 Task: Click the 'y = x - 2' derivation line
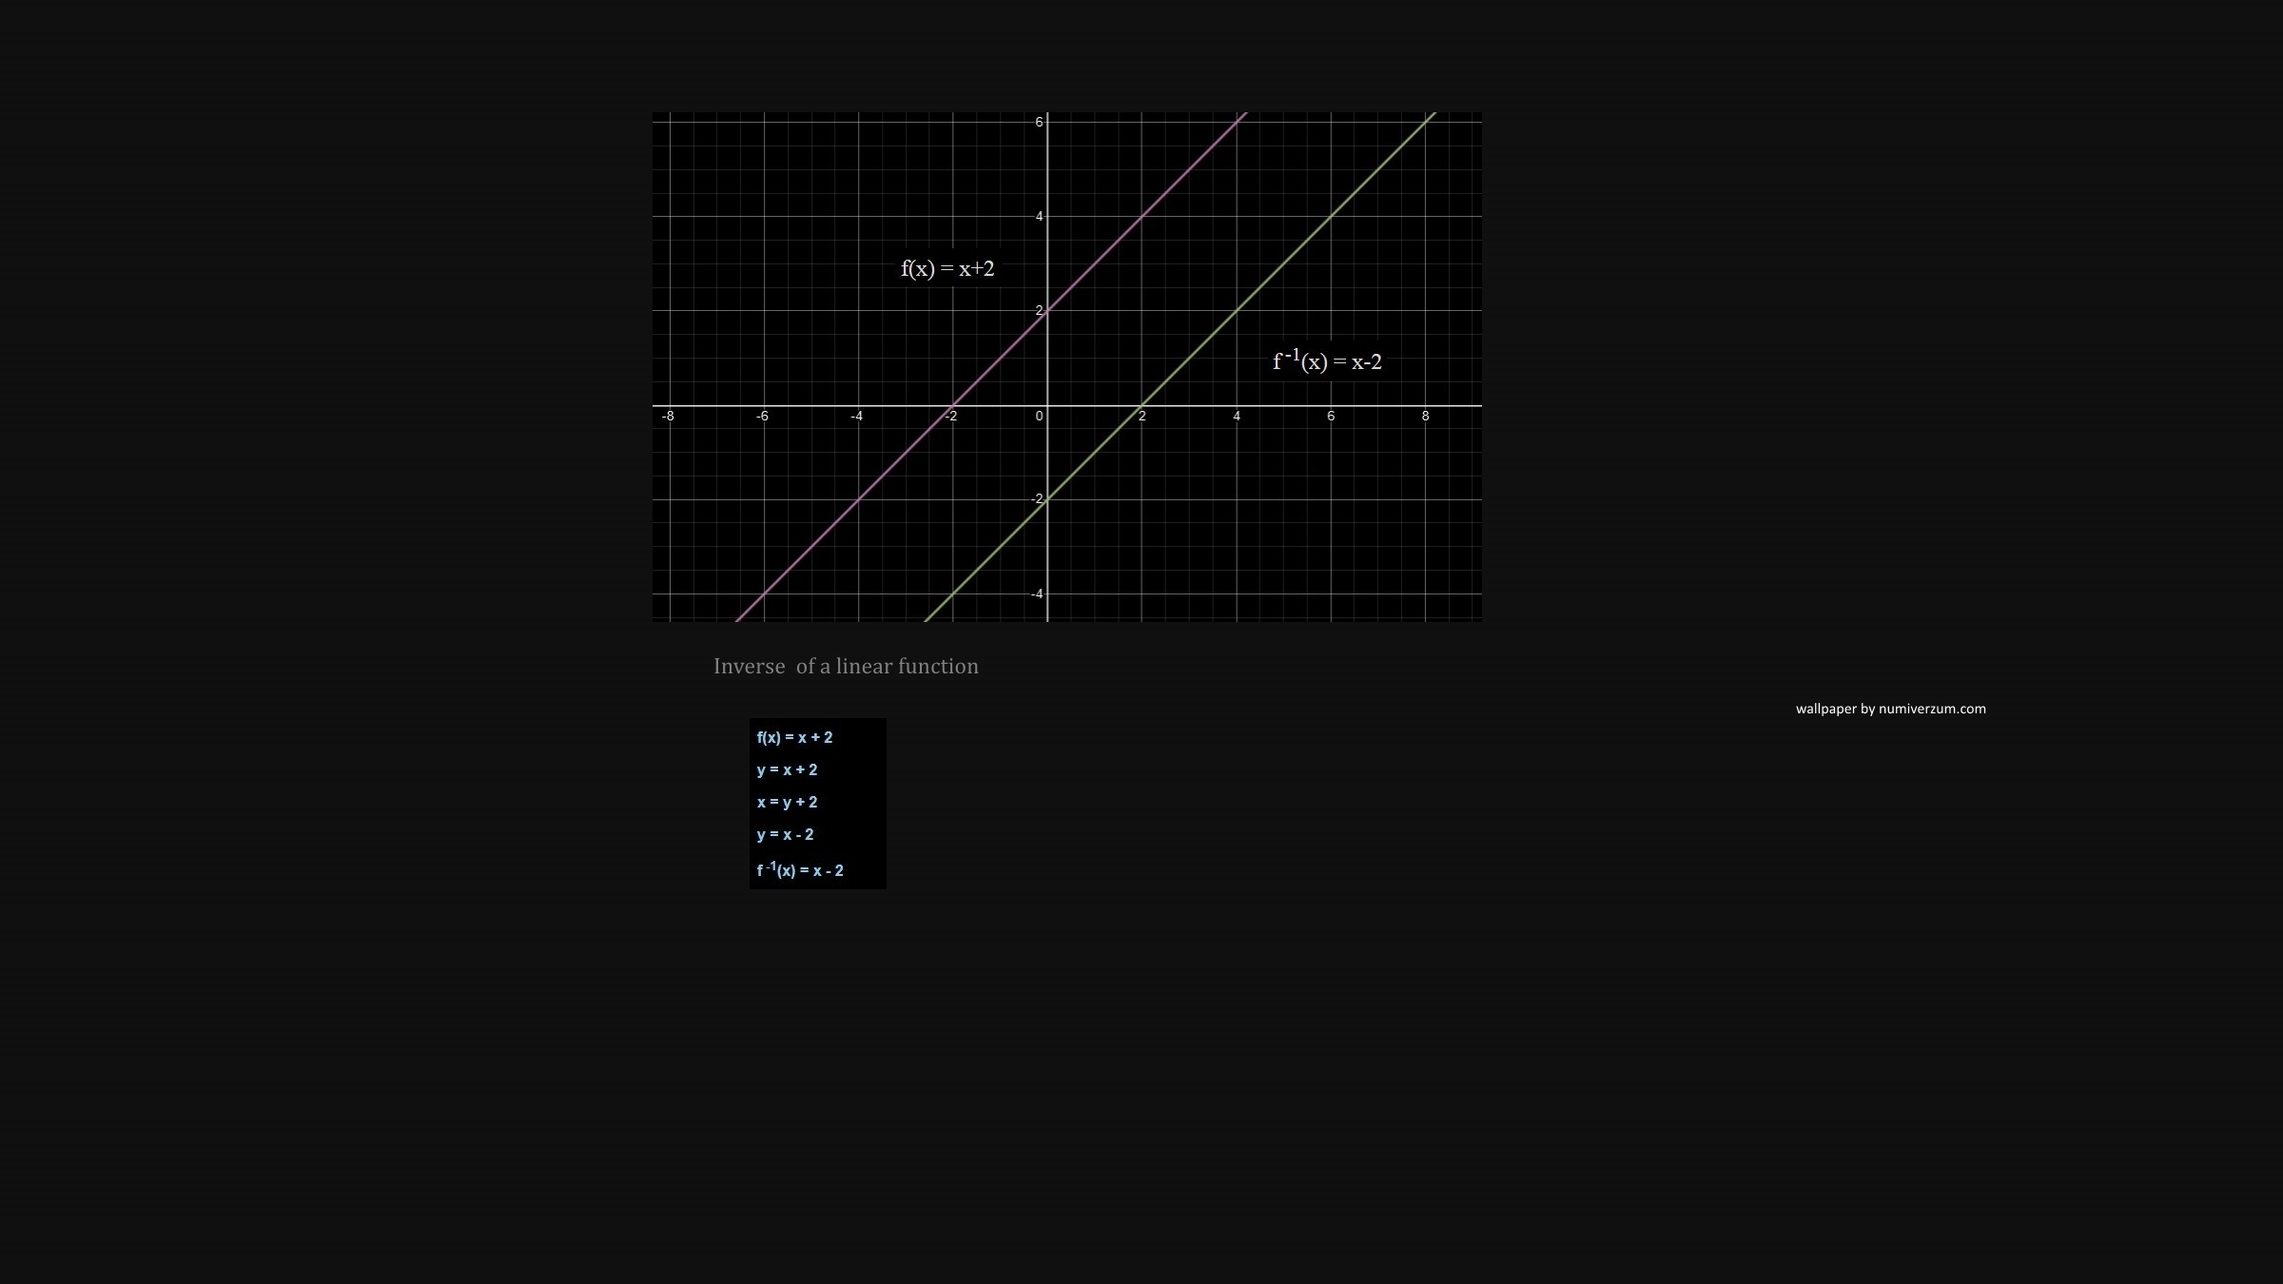coord(785,835)
